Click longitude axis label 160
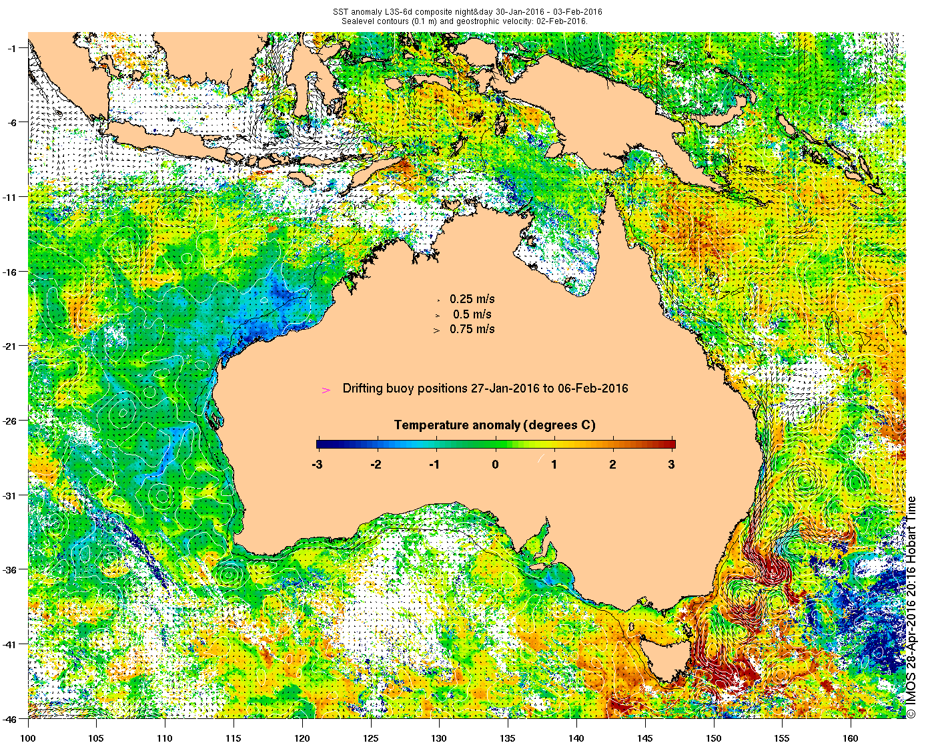The height and width of the screenshot is (751, 934). tap(851, 738)
